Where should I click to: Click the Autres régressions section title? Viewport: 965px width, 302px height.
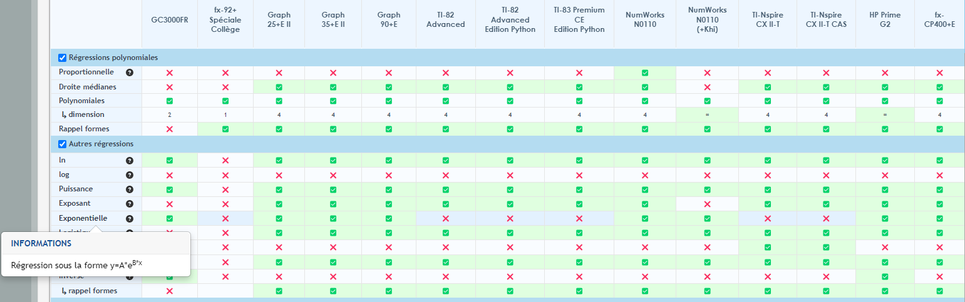point(101,144)
